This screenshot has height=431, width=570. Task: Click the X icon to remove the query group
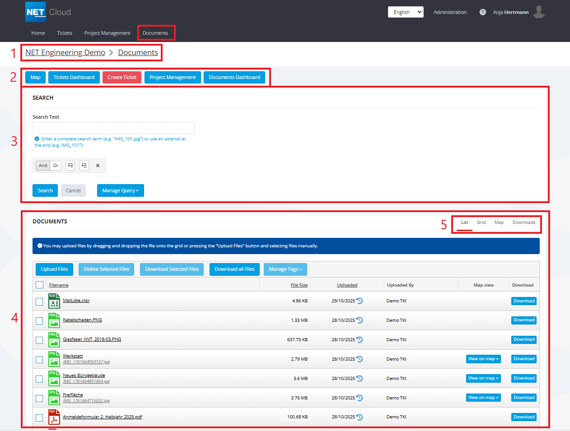[98, 166]
